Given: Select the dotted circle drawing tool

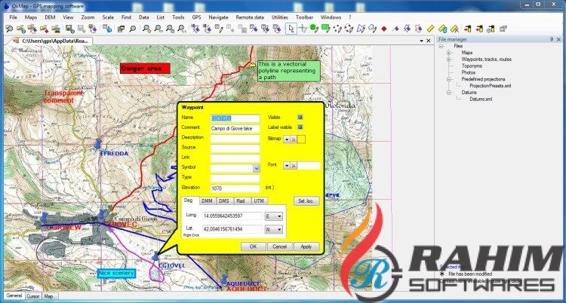Looking at the screenshot, I should coord(349,29).
